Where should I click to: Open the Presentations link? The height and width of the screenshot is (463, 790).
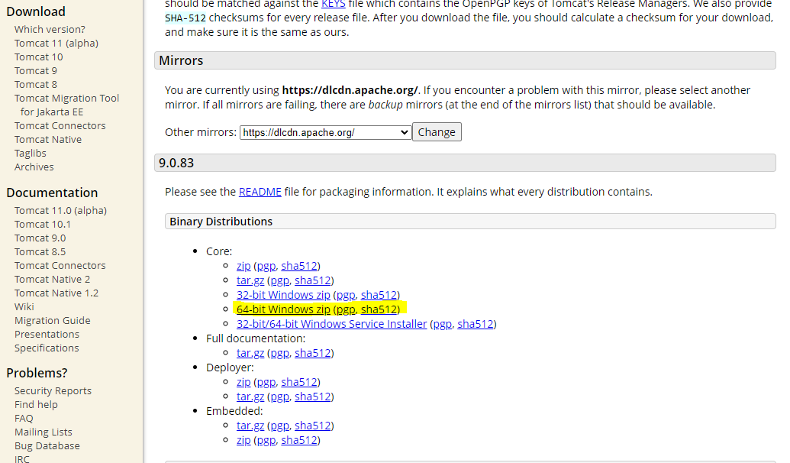click(47, 335)
